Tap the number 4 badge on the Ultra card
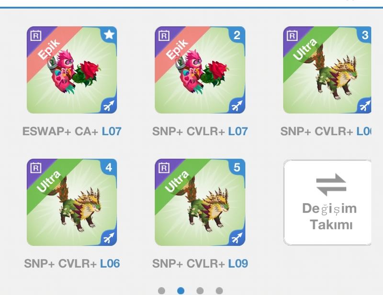The height and width of the screenshot is (295, 383). pos(109,167)
